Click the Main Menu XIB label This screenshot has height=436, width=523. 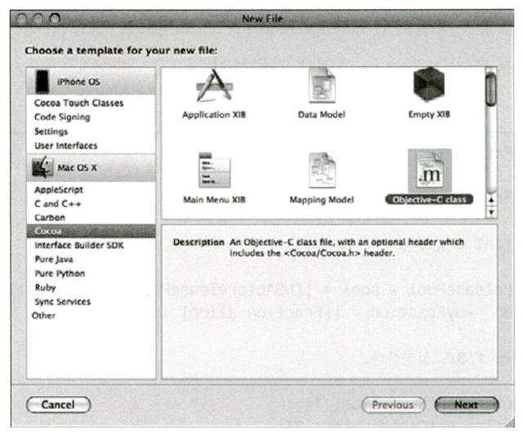click(x=214, y=200)
